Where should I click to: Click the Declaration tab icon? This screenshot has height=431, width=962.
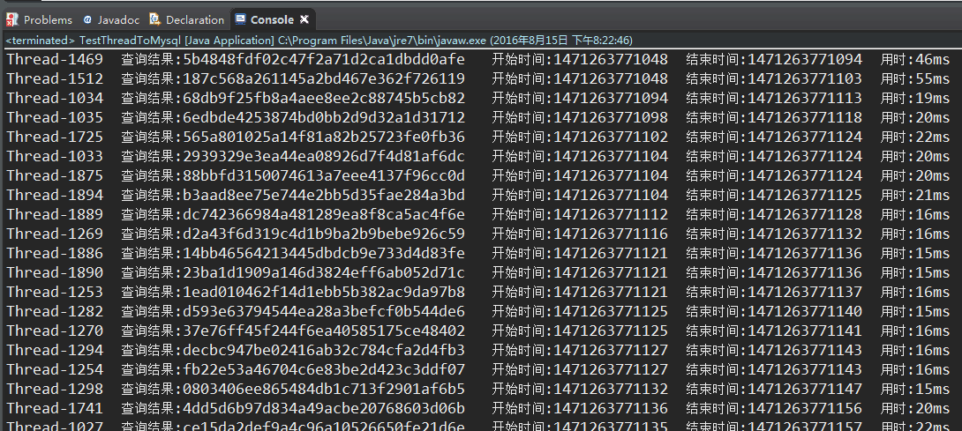155,19
